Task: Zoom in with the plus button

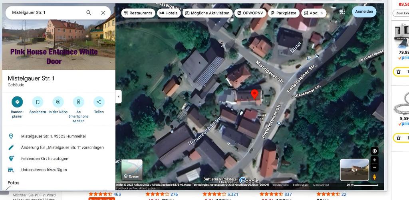Action: click(x=374, y=160)
